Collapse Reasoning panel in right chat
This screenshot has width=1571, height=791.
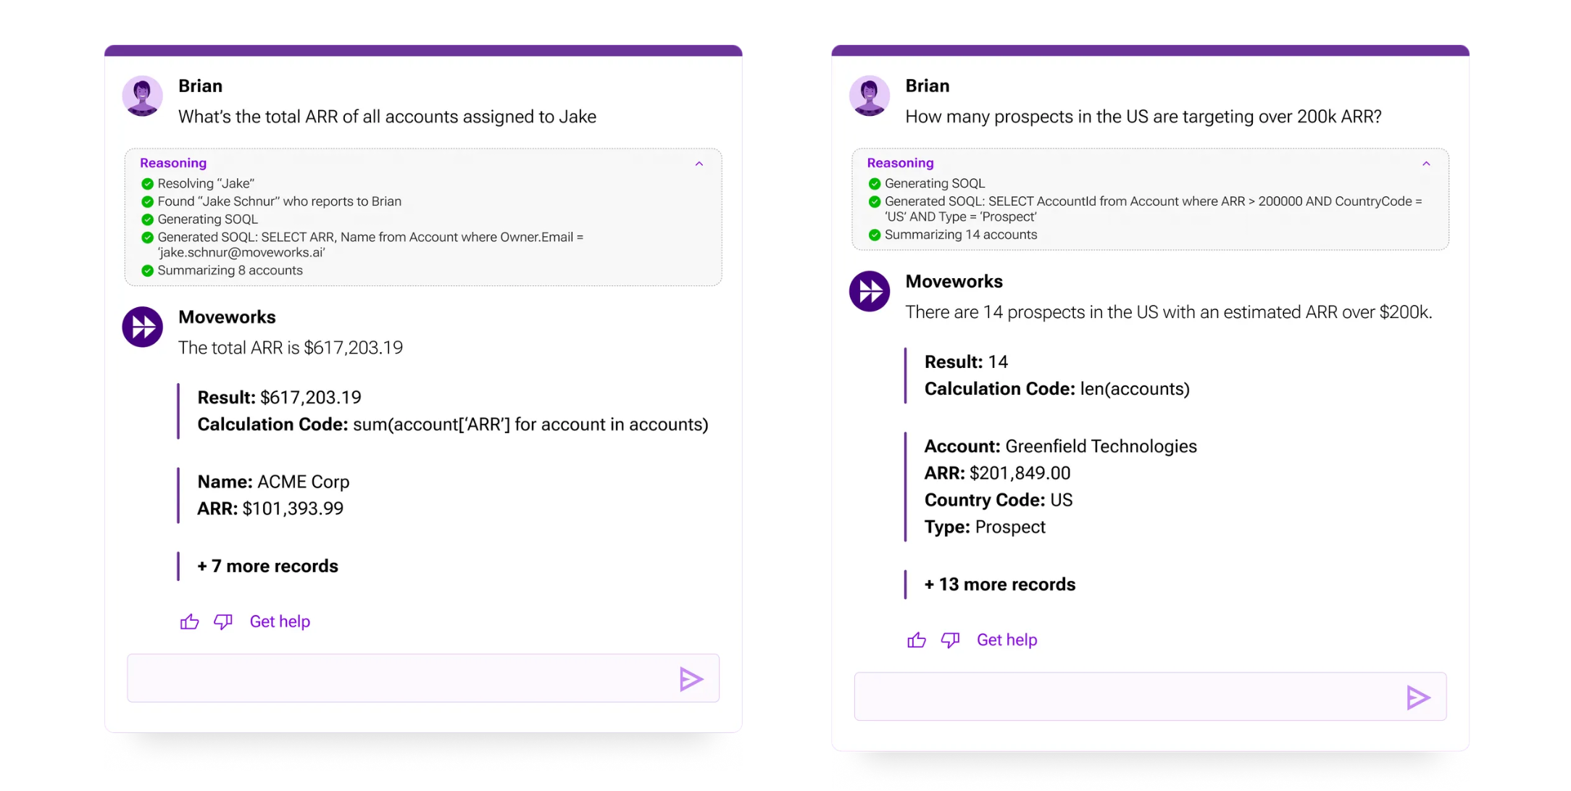1426,164
